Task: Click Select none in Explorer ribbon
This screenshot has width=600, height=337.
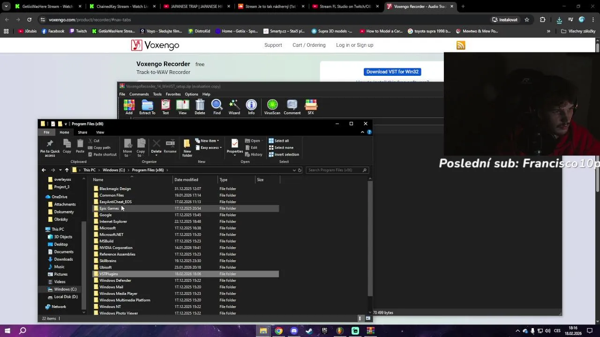Action: coord(281,147)
